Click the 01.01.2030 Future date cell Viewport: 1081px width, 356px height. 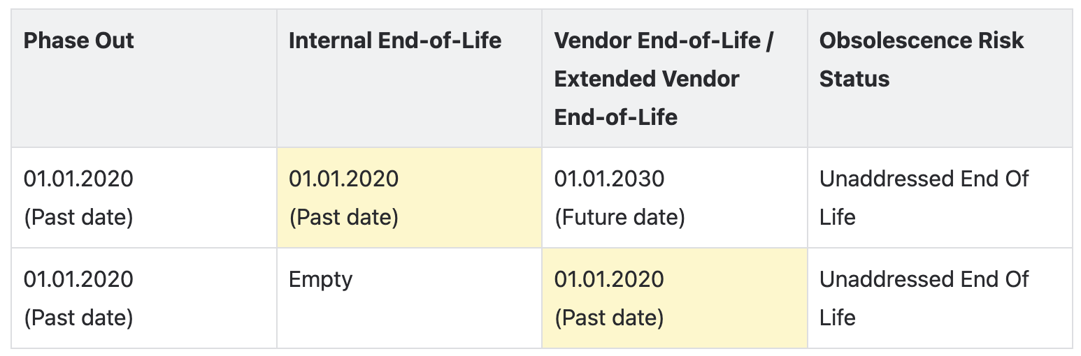coord(675,198)
